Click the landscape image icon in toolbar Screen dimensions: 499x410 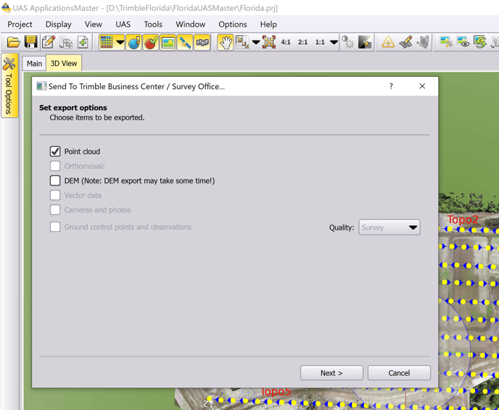pos(168,43)
